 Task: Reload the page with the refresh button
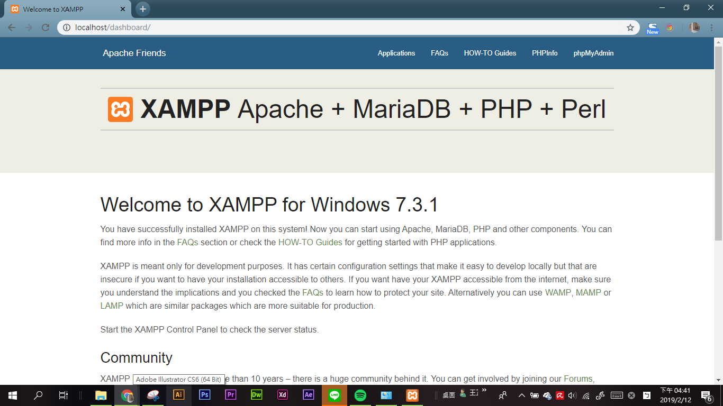(x=46, y=27)
